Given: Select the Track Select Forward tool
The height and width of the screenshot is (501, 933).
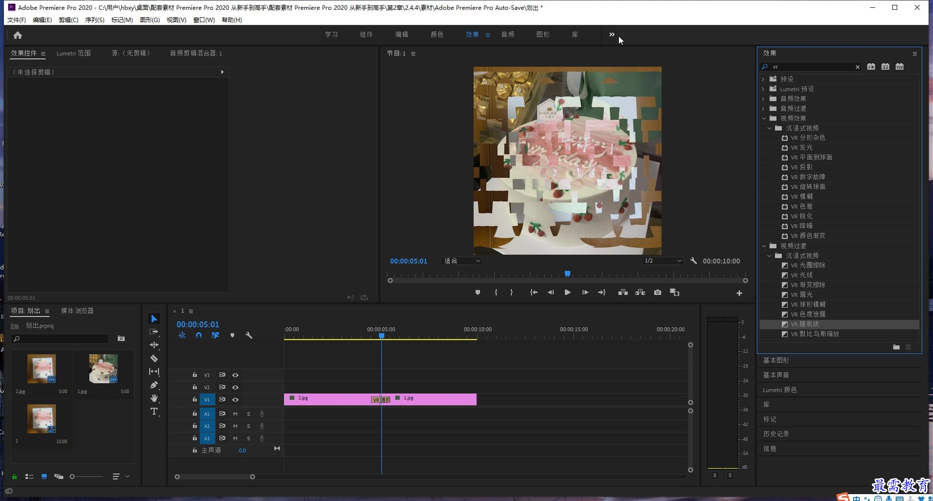Looking at the screenshot, I should (x=154, y=332).
